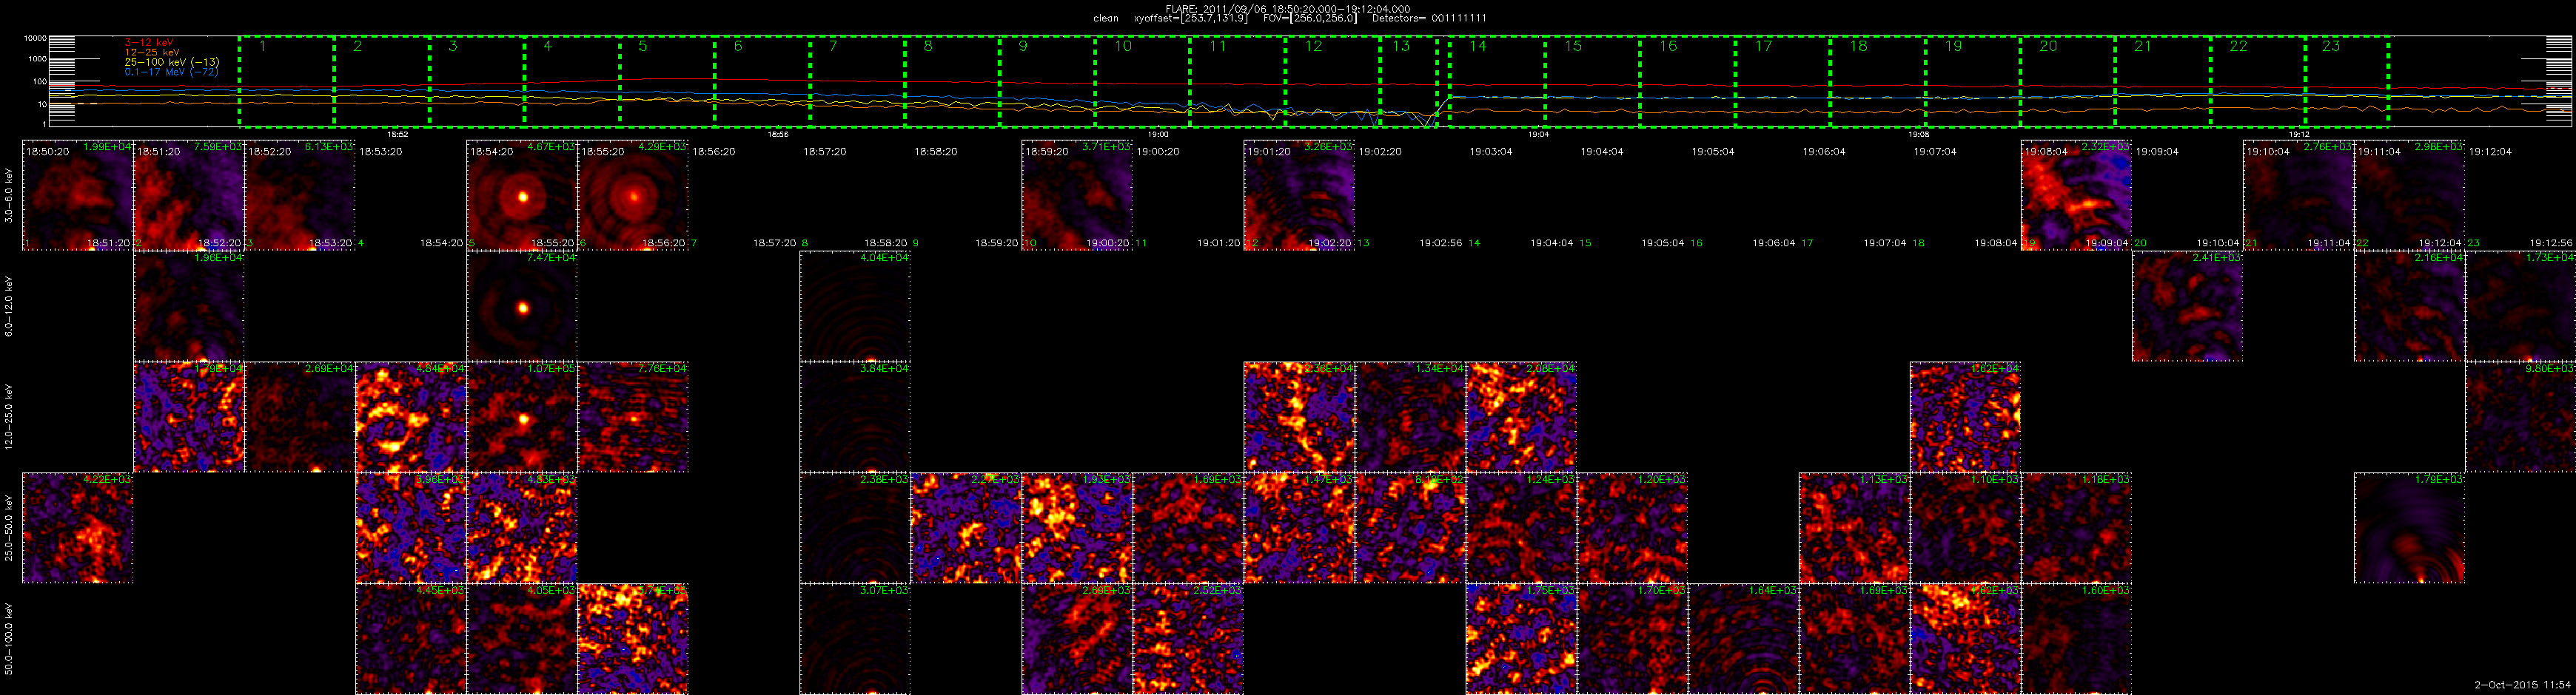Select the 3.0-6.0 keV image at 18:52:20
The image size is (2576, 695).
pyautogui.click(x=300, y=196)
